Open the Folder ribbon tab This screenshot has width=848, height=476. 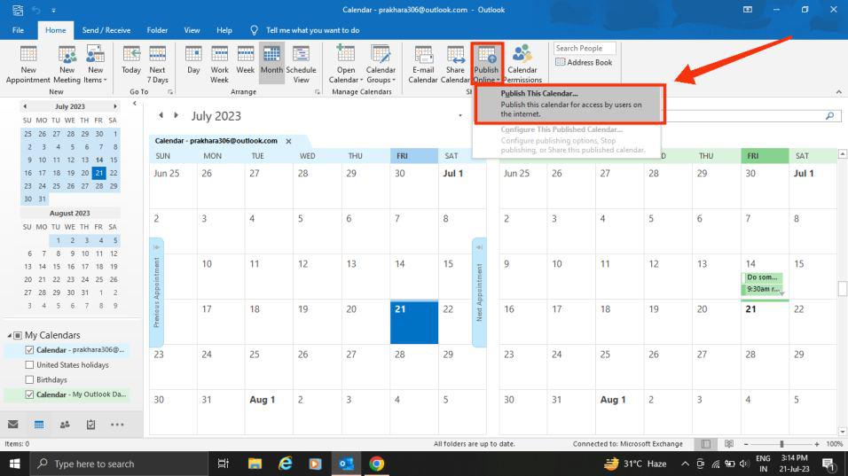tap(157, 30)
